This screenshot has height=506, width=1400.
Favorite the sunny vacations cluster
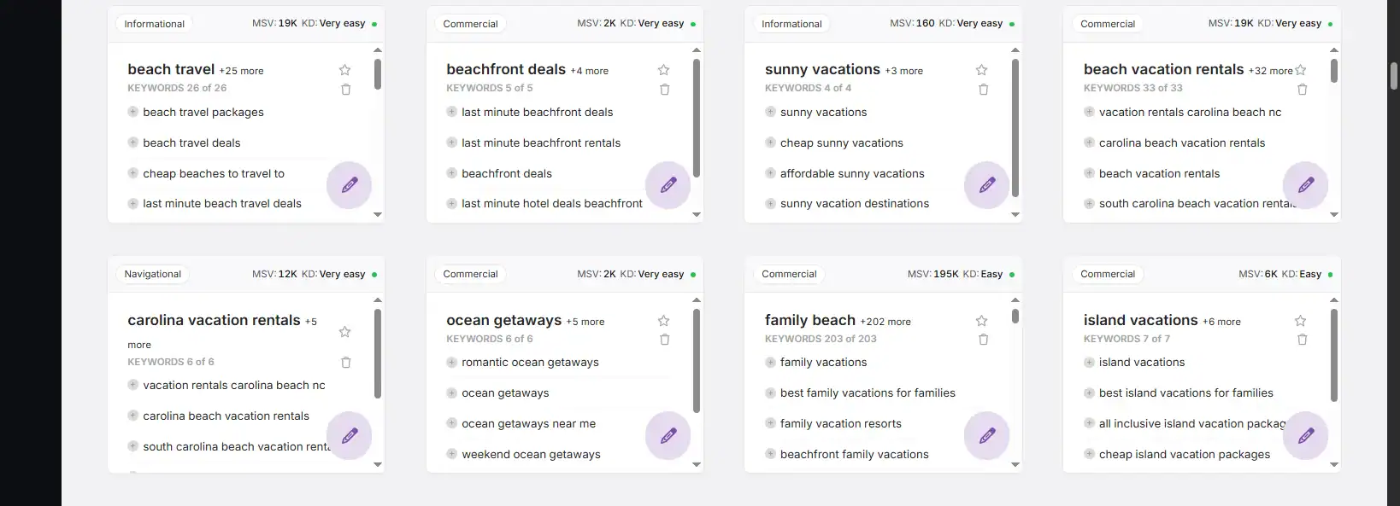981,70
